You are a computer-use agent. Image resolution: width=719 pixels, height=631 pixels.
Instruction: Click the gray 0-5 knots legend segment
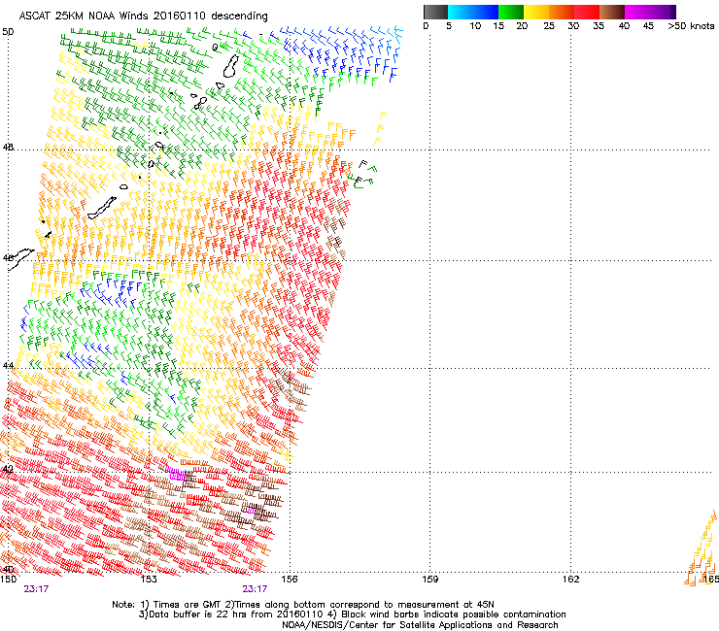click(x=435, y=12)
